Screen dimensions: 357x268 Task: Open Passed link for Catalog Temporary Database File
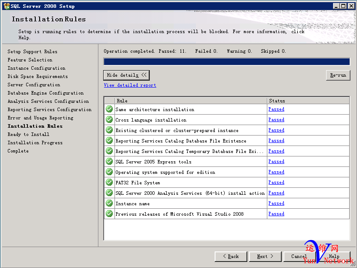coord(276,151)
